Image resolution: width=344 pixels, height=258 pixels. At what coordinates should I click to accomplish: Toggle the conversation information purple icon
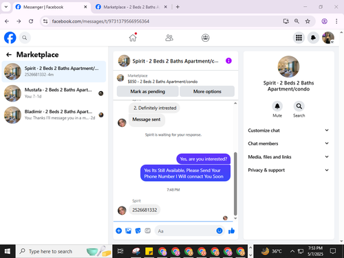[x=228, y=61]
